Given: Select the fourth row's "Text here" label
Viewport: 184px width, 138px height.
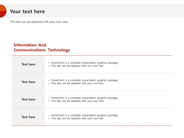Looking at the screenshot, I should tap(28, 117).
